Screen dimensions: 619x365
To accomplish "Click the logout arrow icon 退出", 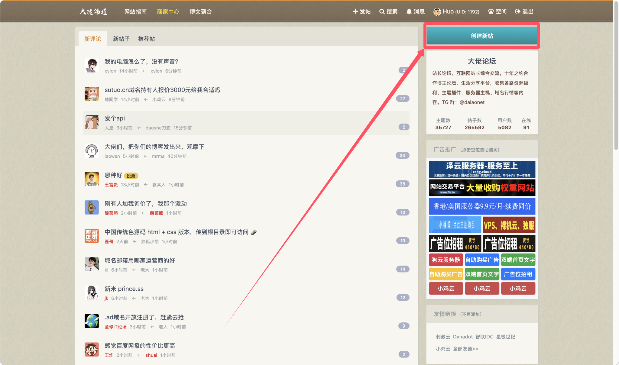I will tap(518, 11).
